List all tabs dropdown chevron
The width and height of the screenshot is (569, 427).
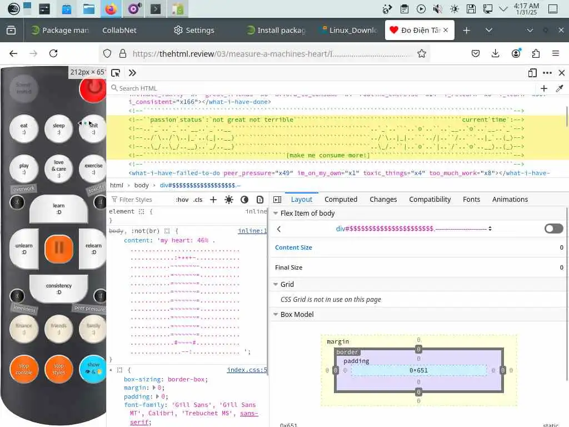[x=489, y=30]
